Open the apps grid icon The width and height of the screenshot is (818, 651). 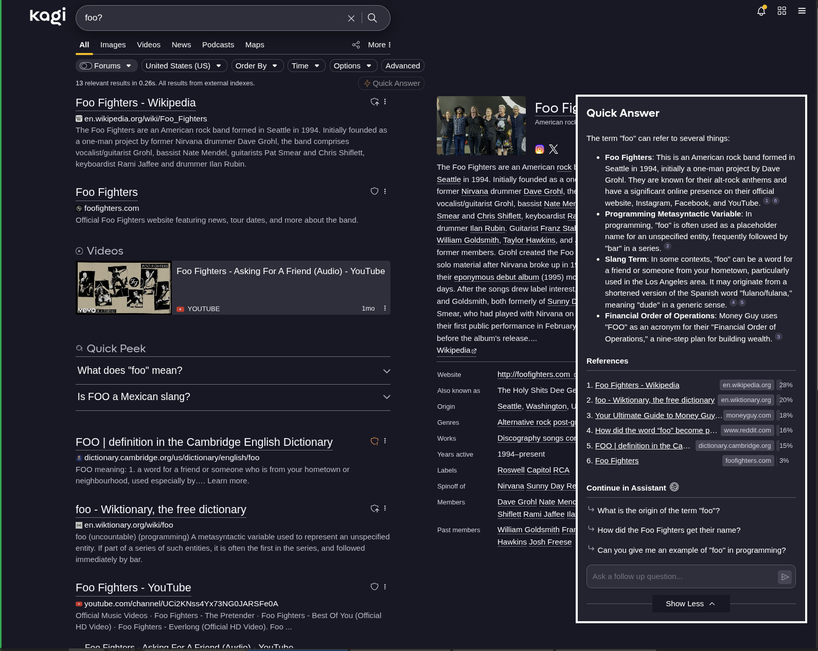pos(781,11)
